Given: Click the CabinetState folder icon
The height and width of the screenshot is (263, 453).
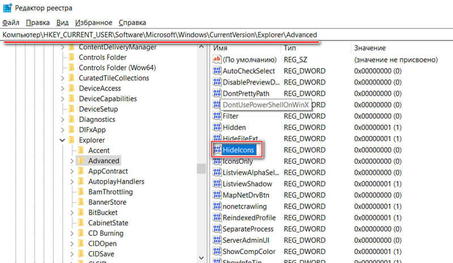Looking at the screenshot, I should (x=81, y=223).
